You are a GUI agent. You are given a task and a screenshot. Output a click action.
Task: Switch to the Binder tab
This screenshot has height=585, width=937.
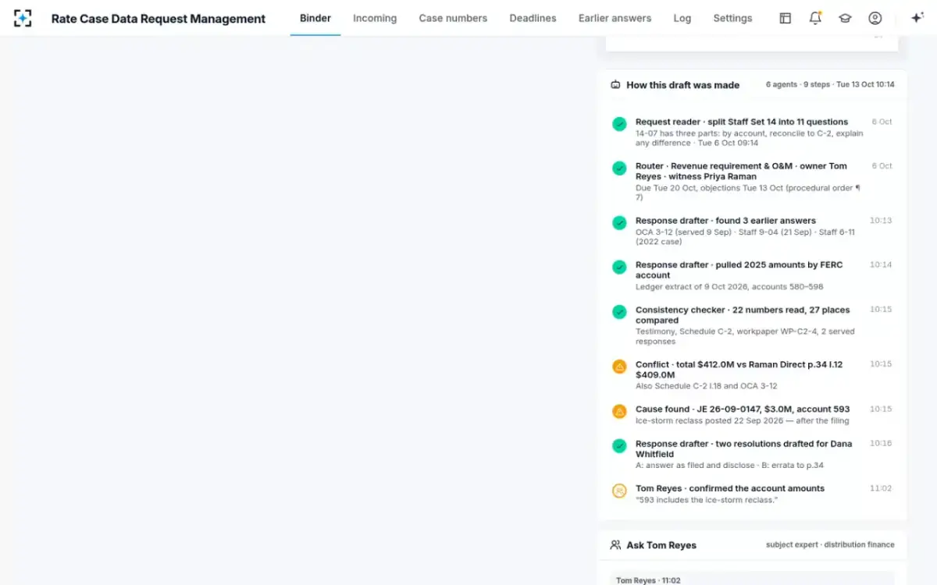(315, 18)
